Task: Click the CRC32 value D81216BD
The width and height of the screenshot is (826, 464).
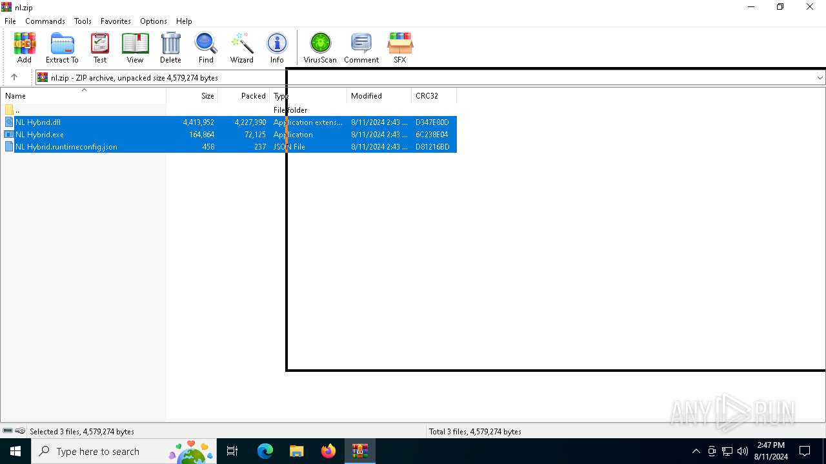Action: click(x=432, y=147)
